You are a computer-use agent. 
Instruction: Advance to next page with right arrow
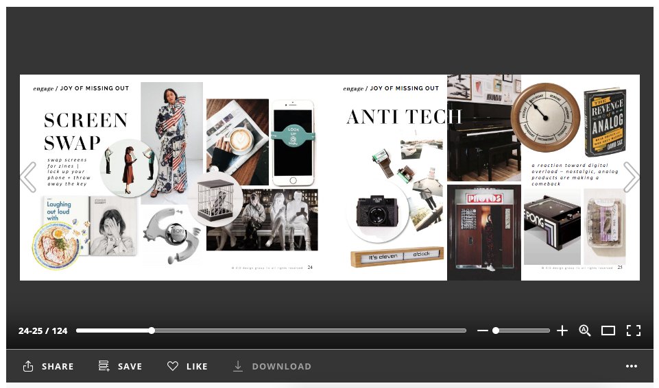[631, 177]
